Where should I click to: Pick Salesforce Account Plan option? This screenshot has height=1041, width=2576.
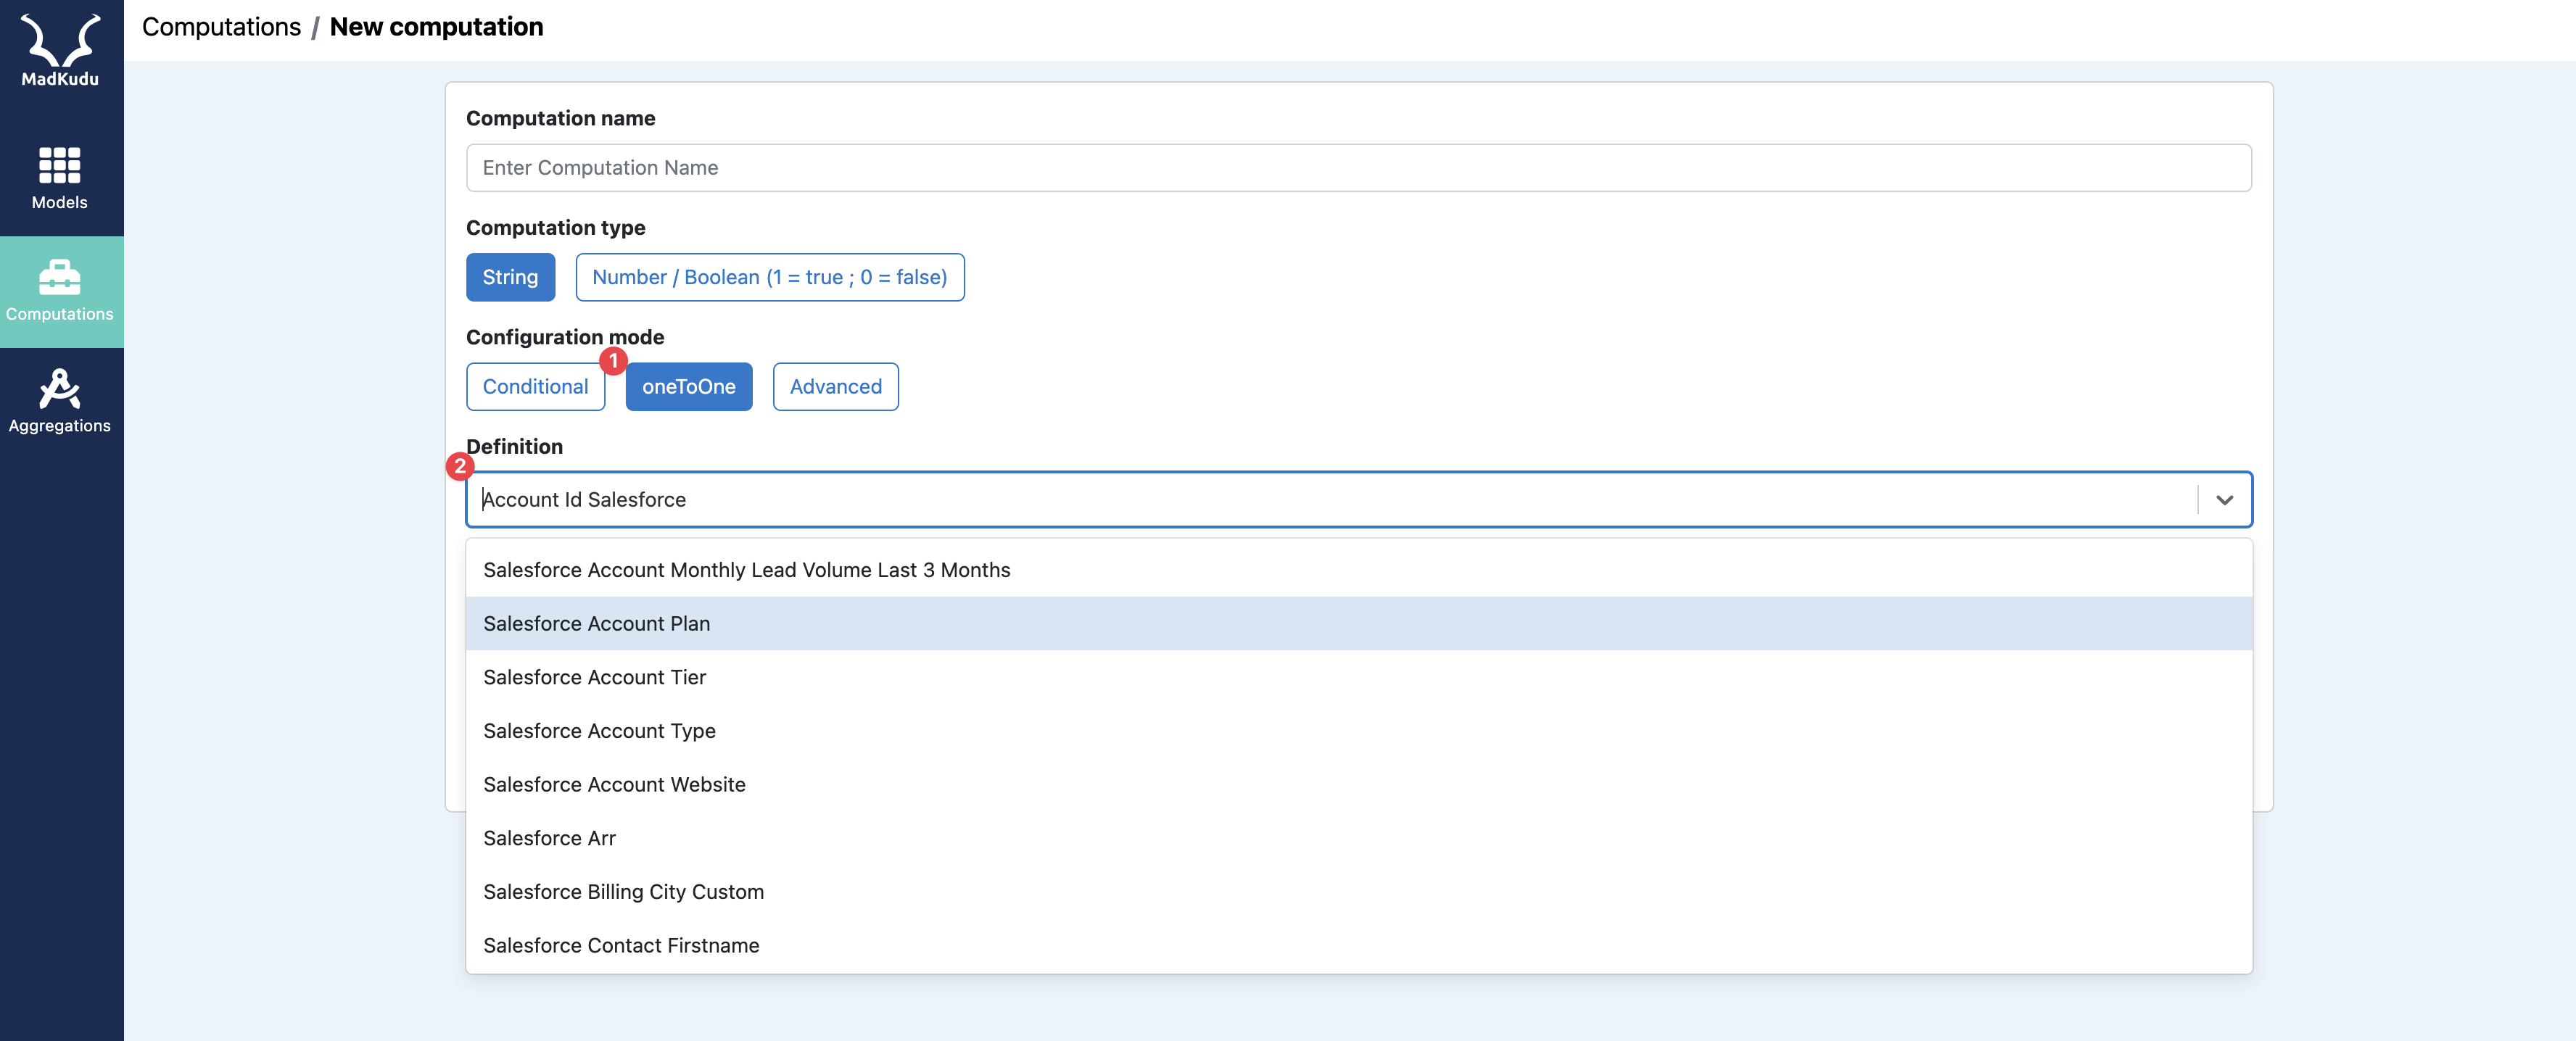1358,624
